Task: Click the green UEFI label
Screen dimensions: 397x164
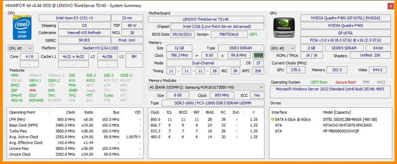Action: (x=253, y=34)
